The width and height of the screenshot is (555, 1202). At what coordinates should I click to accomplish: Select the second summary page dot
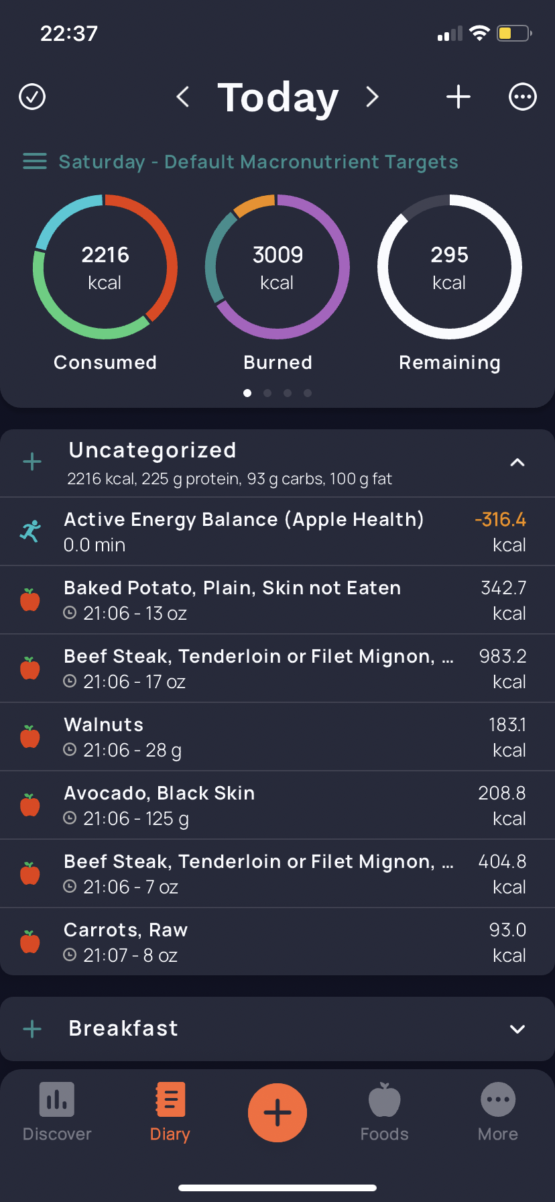pyautogui.click(x=267, y=393)
